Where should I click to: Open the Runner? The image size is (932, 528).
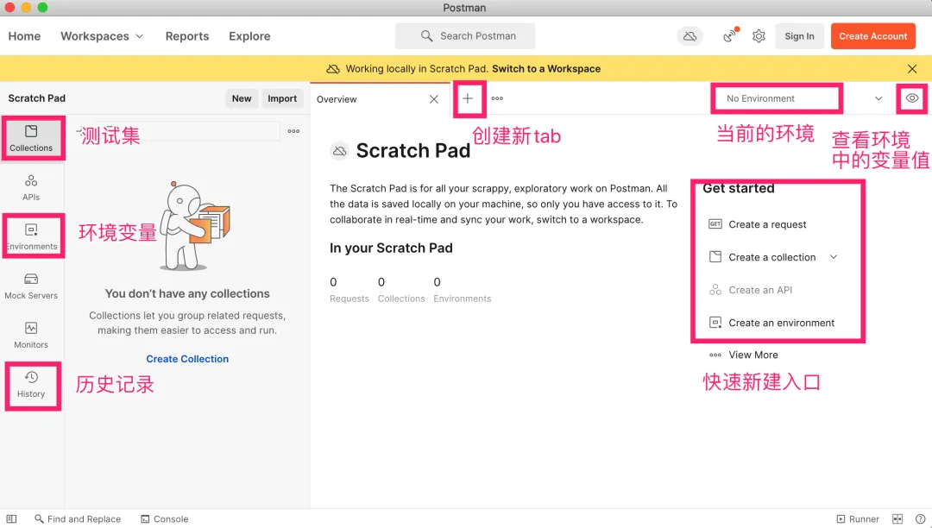coord(858,519)
